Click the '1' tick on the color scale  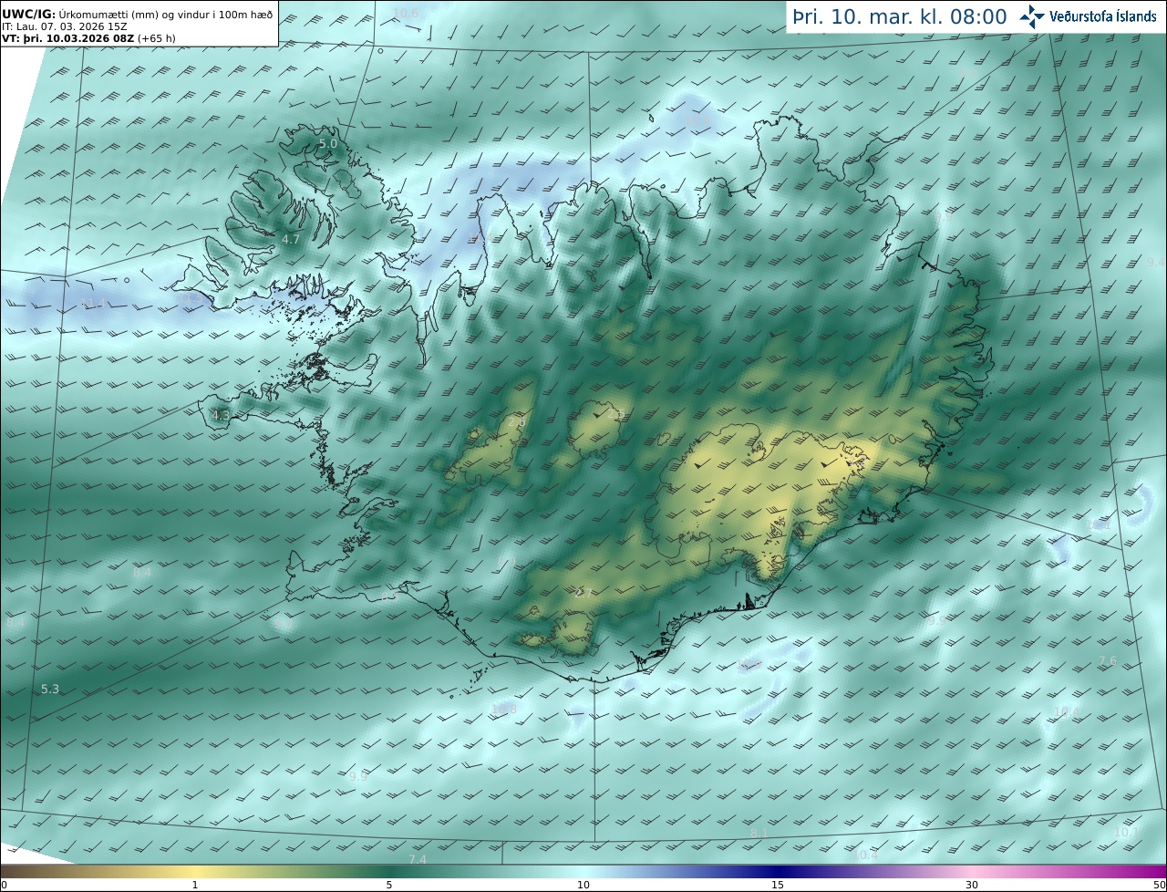point(195,886)
